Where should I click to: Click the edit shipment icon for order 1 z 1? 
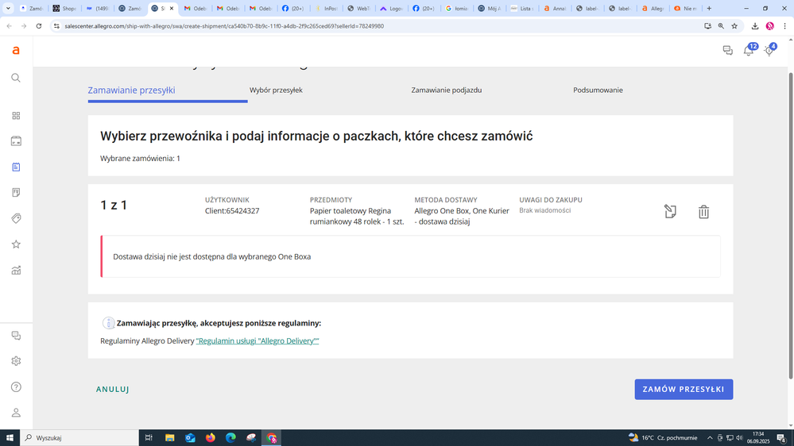671,211
